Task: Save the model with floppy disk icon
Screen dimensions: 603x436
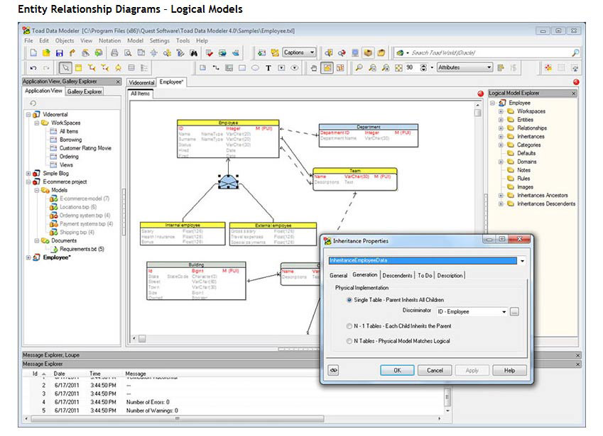Action: [x=59, y=53]
